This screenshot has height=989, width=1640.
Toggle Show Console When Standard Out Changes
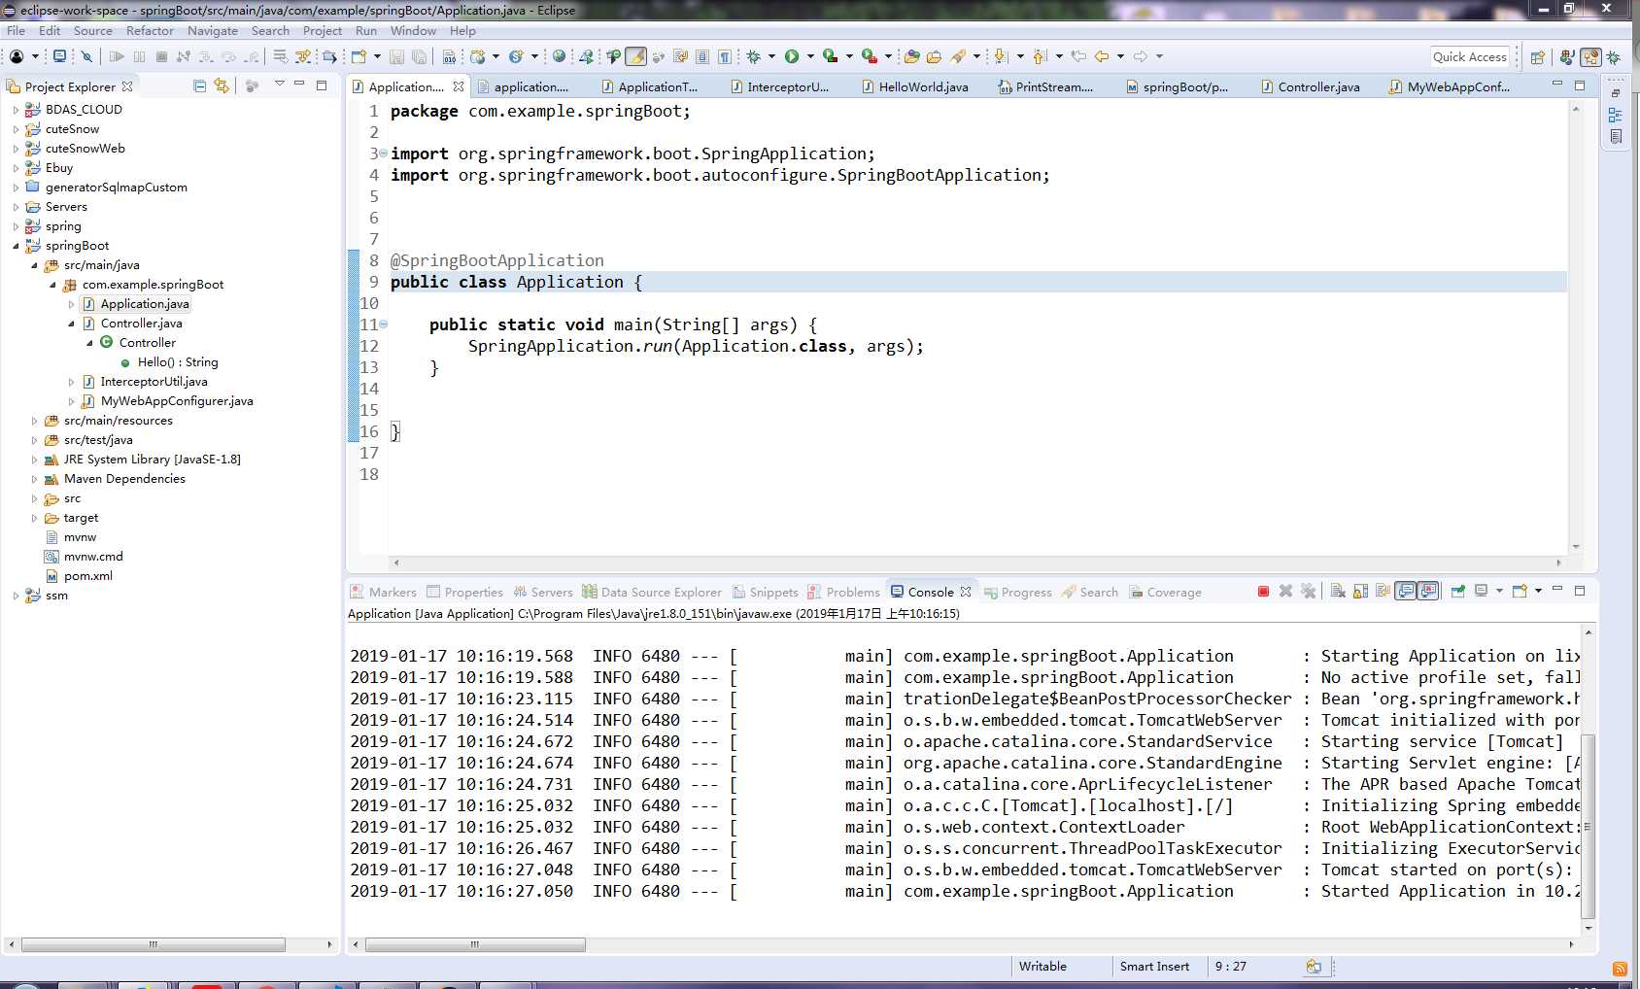[1405, 591]
